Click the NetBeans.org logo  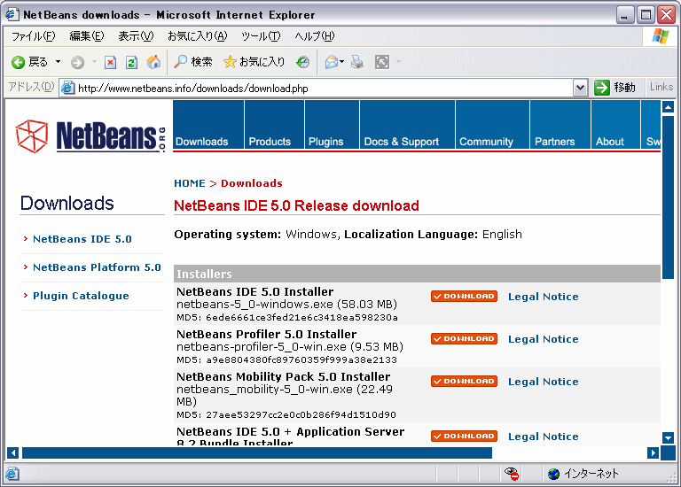click(x=90, y=135)
